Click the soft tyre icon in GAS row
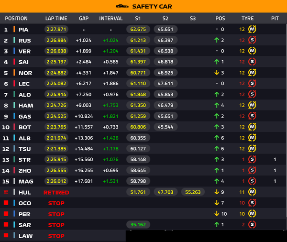The height and width of the screenshot is (242, 287). [x=252, y=116]
